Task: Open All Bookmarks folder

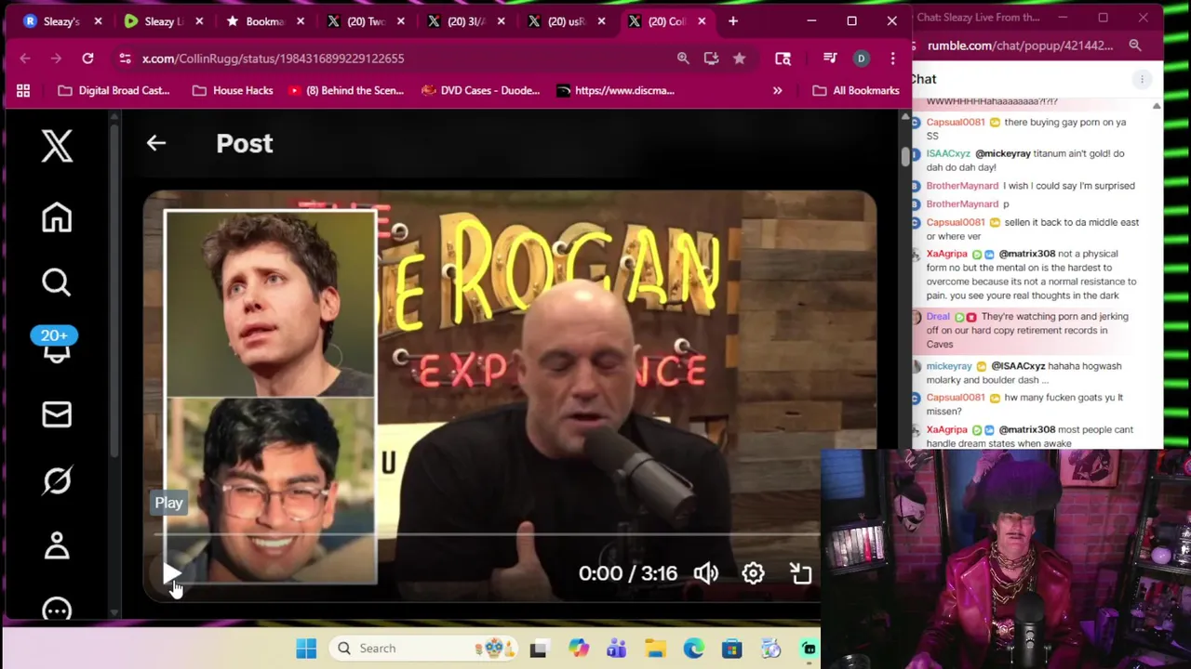Action: point(855,90)
